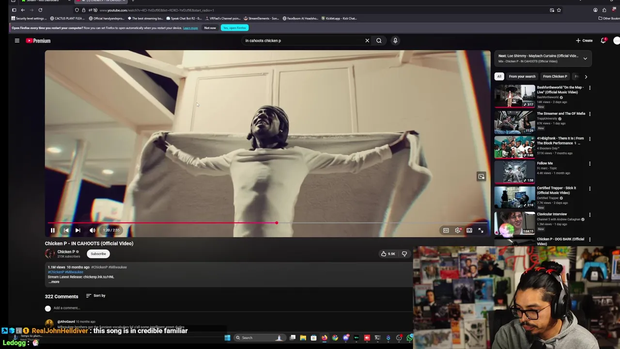Show more filter chips with arrow
The image size is (620, 349).
click(586, 77)
